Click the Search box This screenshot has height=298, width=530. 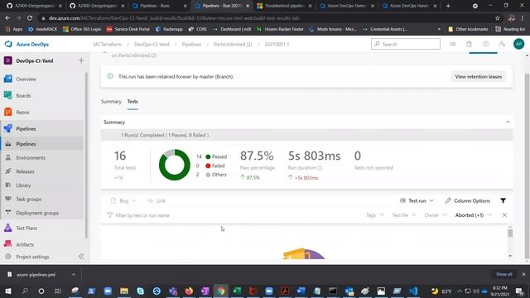click(406, 44)
